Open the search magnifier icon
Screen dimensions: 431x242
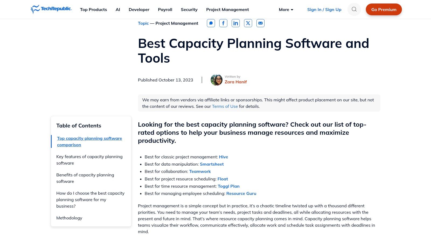[x=354, y=9]
